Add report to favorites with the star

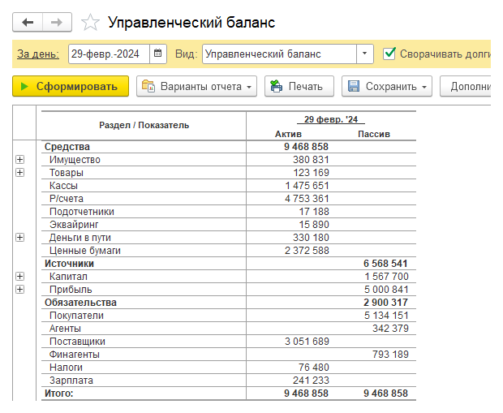pos(90,23)
